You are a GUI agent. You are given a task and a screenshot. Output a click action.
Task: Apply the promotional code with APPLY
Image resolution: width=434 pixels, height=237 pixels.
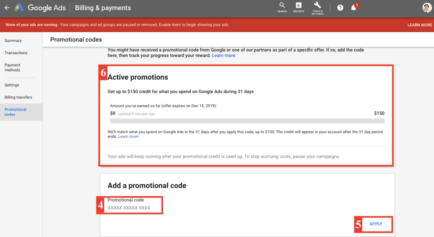(376, 224)
